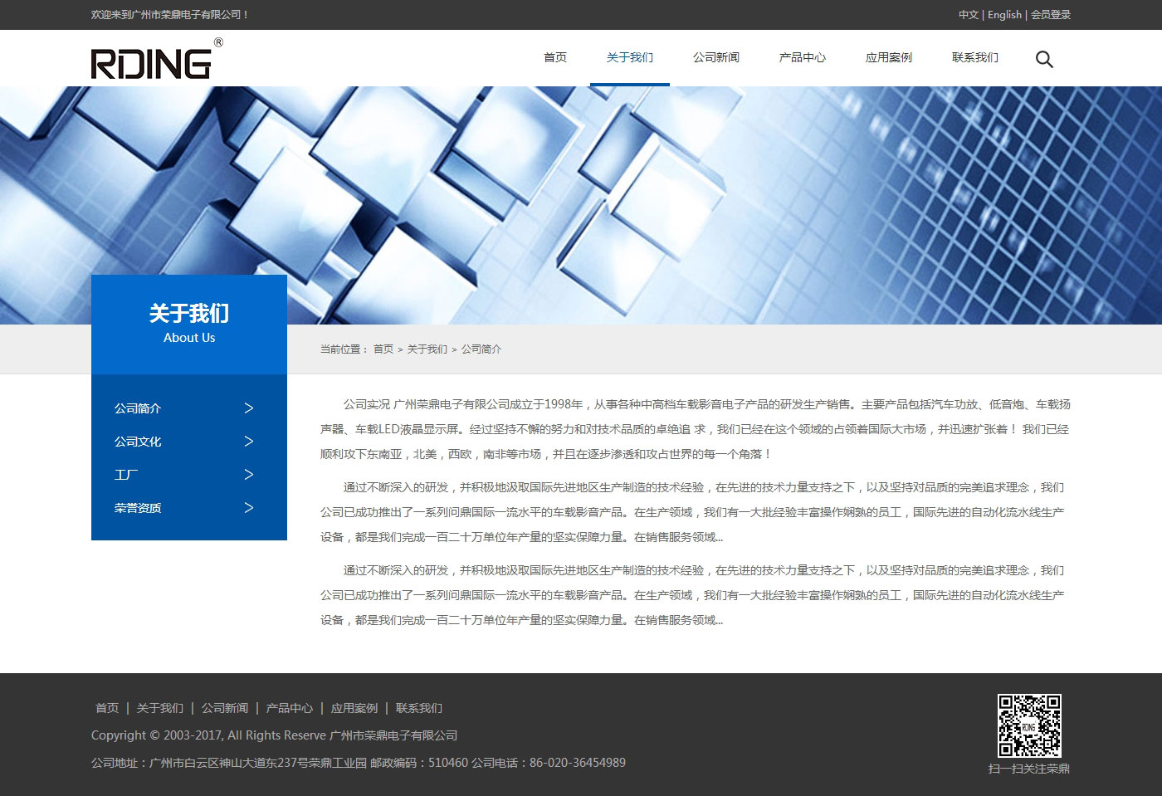
Task: Open 首页 in the top navigation
Action: (555, 57)
